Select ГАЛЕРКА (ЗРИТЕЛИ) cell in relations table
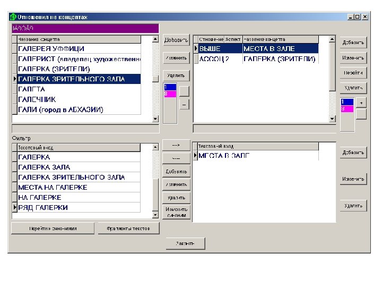This screenshot has height=287, width=382. point(281,59)
